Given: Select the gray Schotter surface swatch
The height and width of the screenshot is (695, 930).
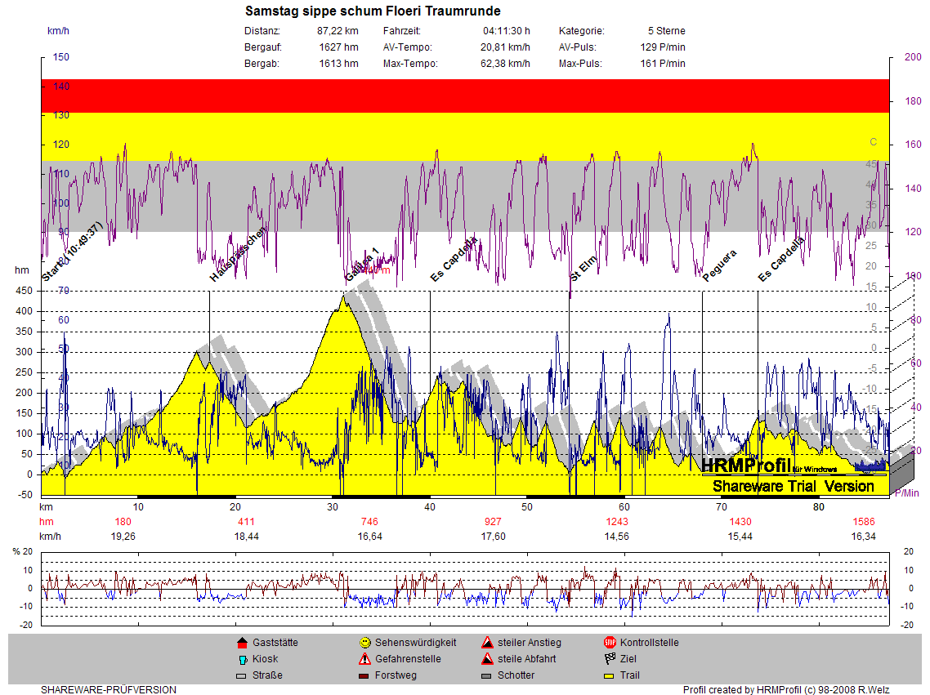Looking at the screenshot, I should (x=487, y=676).
